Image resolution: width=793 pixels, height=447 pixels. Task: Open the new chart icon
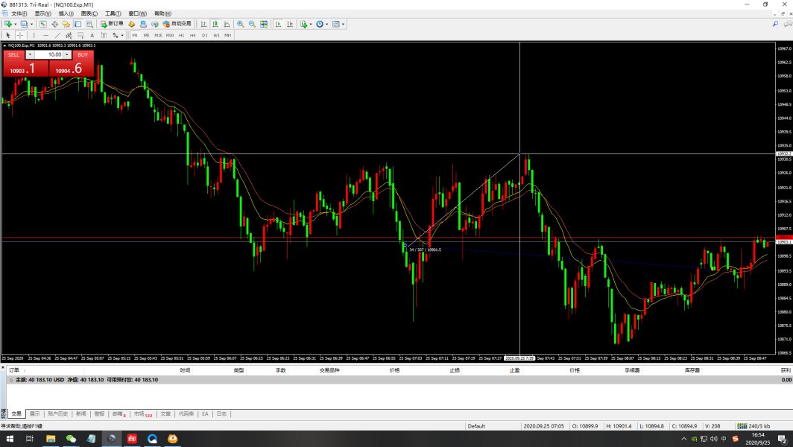coord(7,24)
